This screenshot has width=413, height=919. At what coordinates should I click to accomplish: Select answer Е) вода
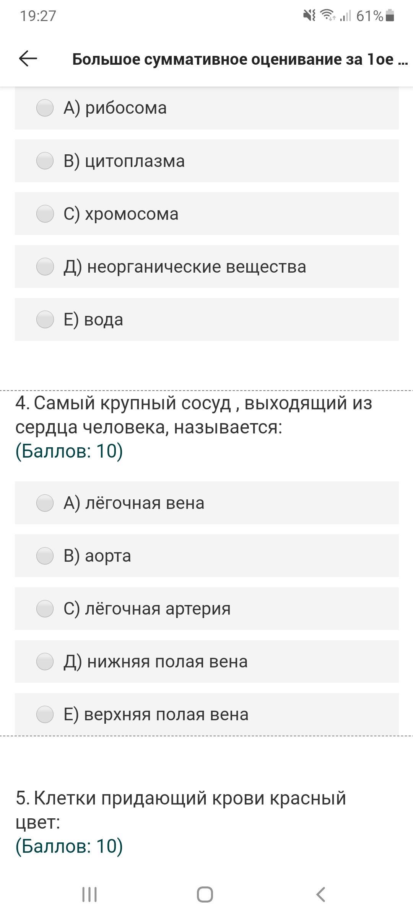(45, 319)
